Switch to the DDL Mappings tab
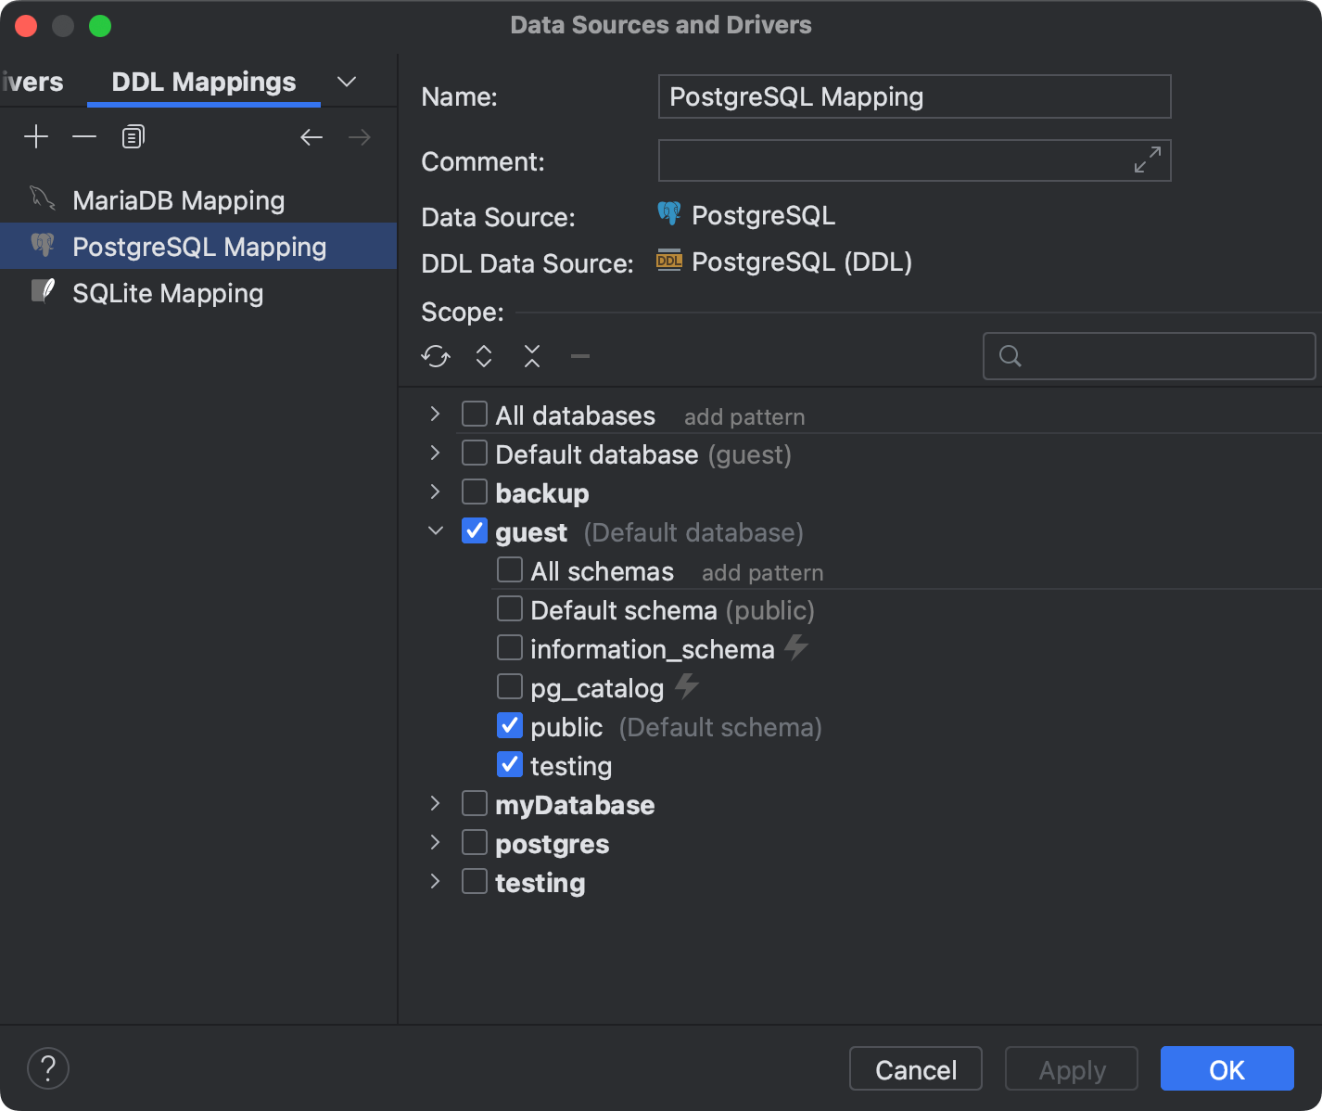This screenshot has width=1322, height=1111. [203, 82]
